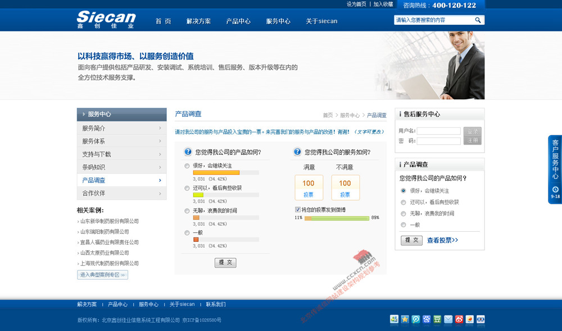This screenshot has height=331, width=562.
Task: Expand the '服务简介' sidebar item arrow
Action: pyautogui.click(x=160, y=128)
